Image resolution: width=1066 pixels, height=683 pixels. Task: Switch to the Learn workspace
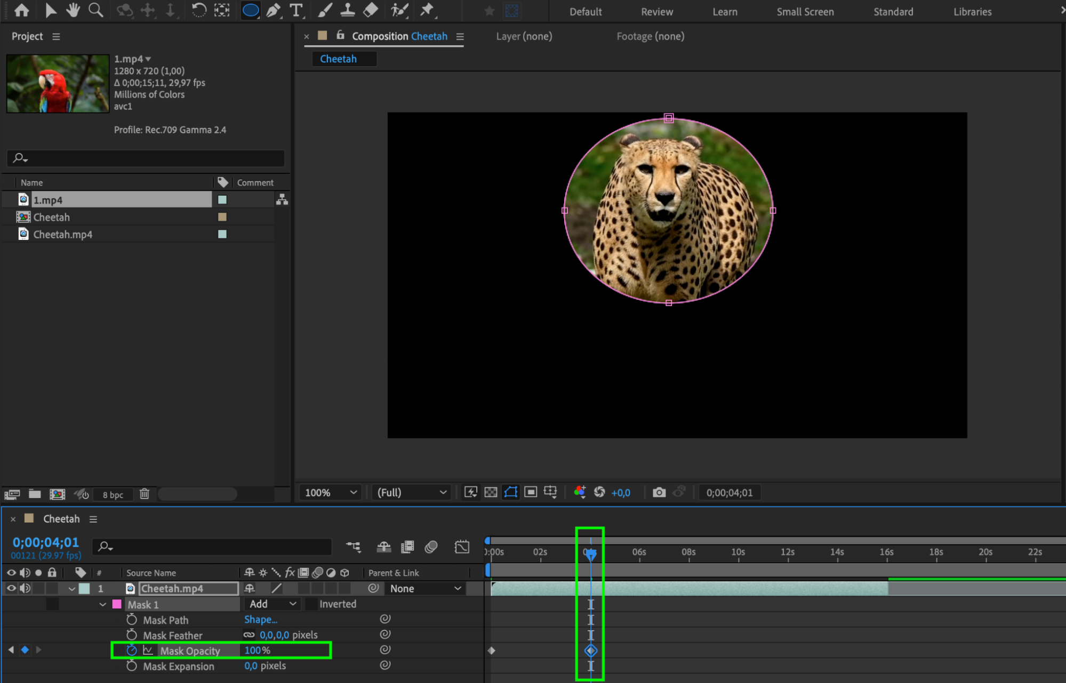click(725, 12)
